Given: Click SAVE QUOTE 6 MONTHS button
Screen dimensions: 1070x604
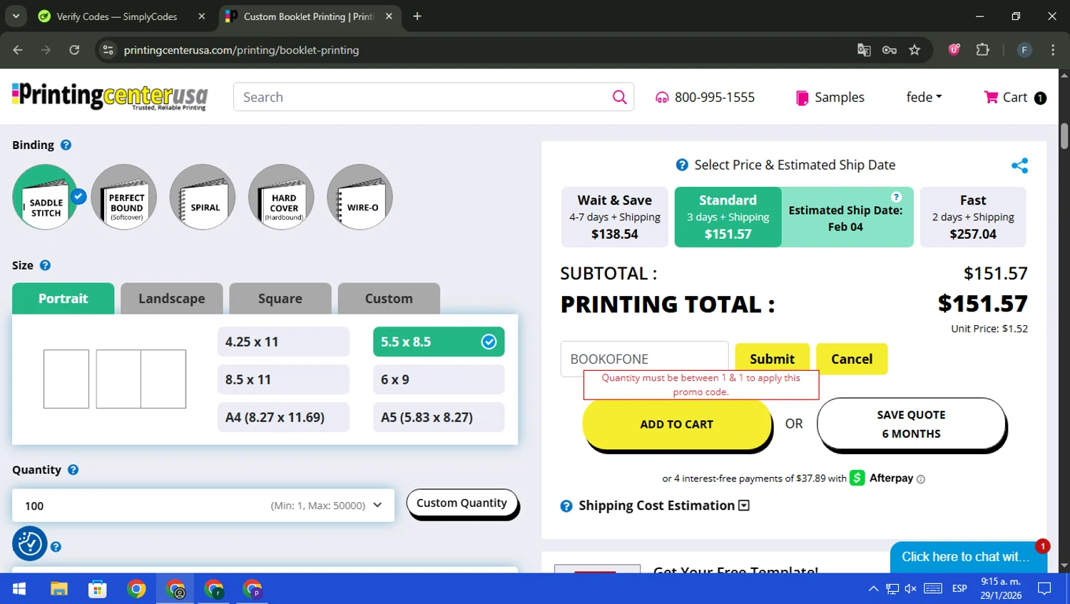Looking at the screenshot, I should [x=911, y=424].
